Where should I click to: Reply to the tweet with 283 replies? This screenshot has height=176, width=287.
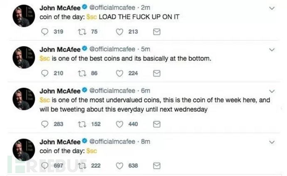coord(46,124)
